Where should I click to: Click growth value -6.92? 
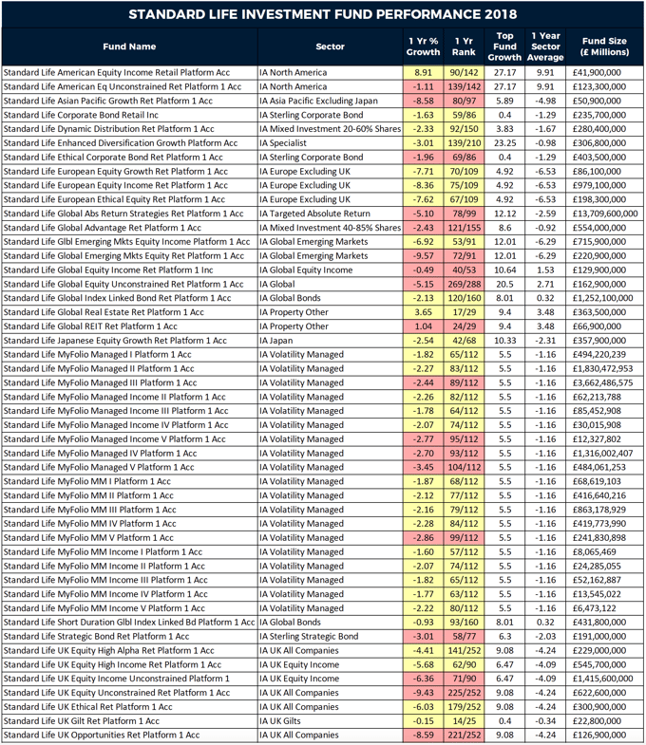[423, 242]
